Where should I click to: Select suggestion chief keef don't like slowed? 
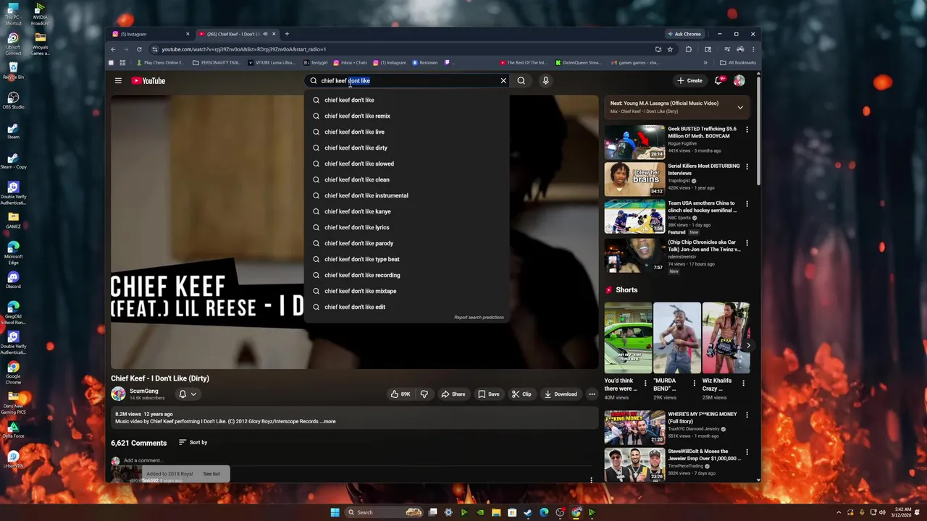coord(407,164)
